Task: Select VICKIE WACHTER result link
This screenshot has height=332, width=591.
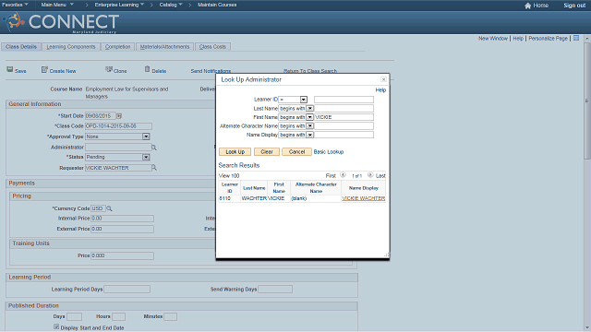Action: pos(363,198)
